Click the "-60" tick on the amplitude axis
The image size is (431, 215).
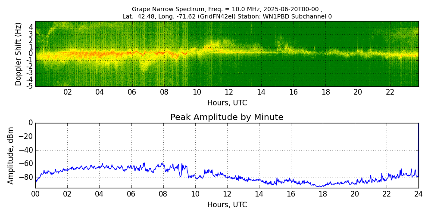[26, 163]
